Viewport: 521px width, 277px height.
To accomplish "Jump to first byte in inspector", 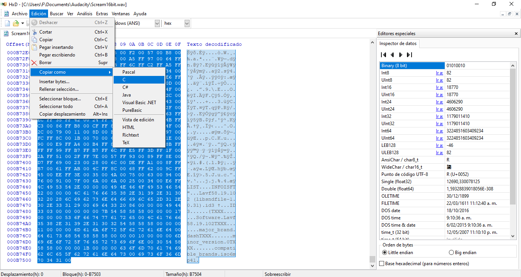I will (384, 55).
